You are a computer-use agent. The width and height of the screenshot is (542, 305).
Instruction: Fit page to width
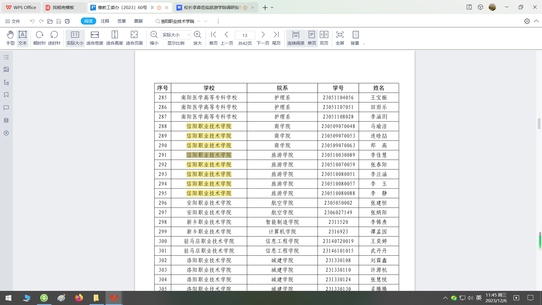pos(95,38)
